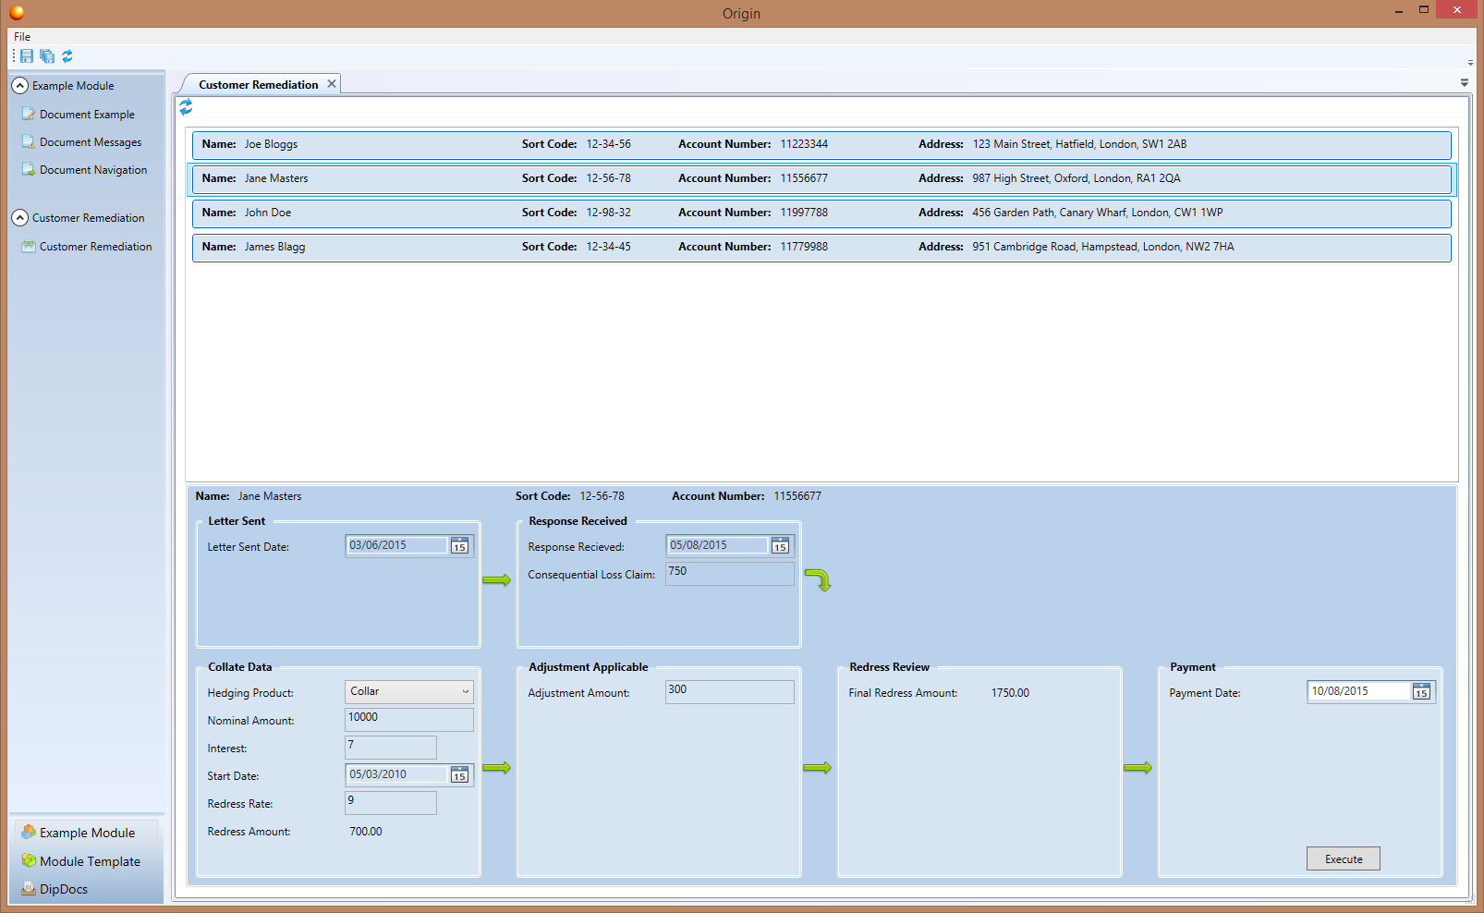The width and height of the screenshot is (1484, 913).
Task: Refresh the customer list inside the tab
Action: click(x=186, y=107)
